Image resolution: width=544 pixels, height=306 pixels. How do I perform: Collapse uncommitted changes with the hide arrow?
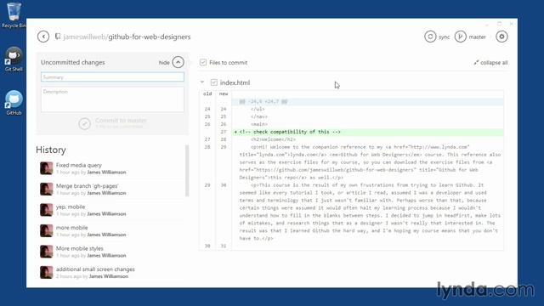tap(178, 62)
